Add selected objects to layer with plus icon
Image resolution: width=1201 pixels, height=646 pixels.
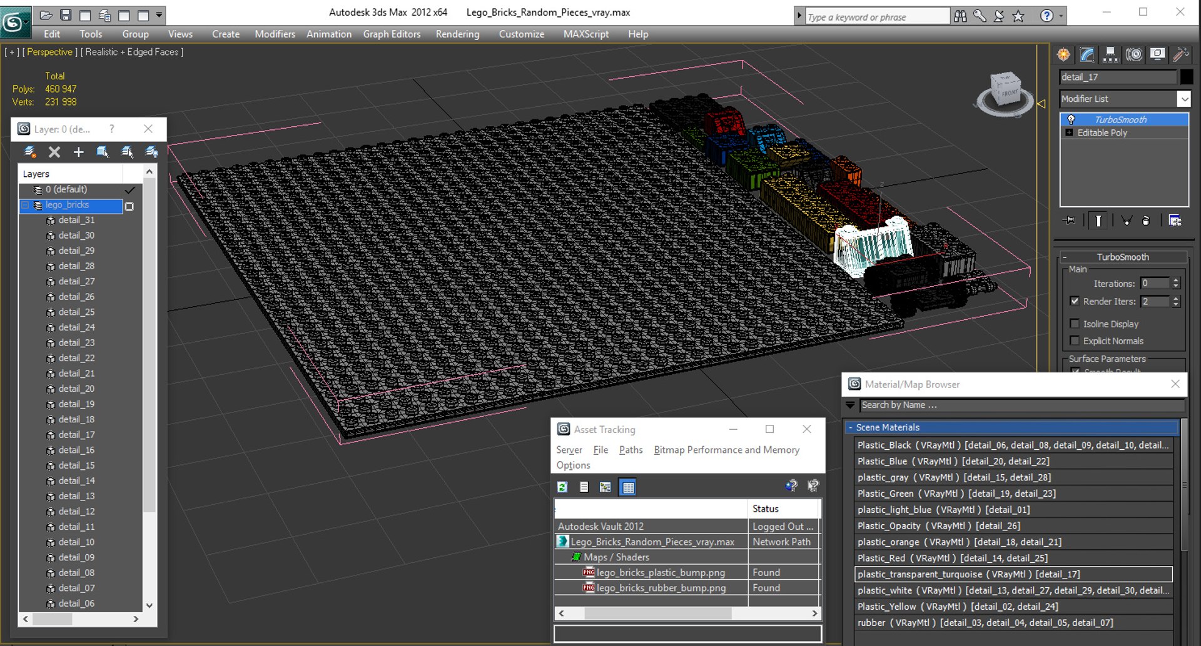coord(78,152)
